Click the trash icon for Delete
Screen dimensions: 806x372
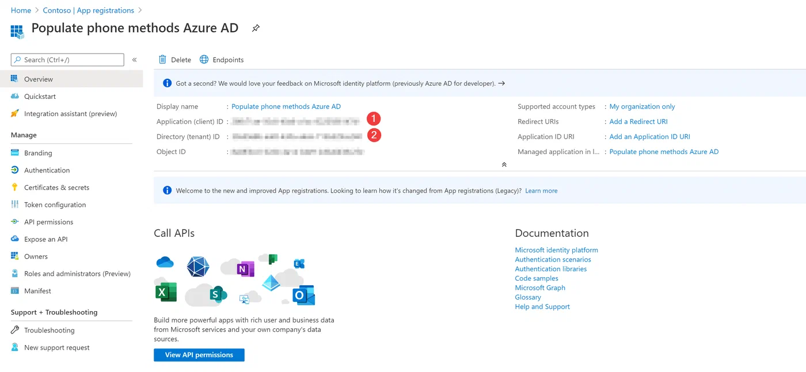162,60
